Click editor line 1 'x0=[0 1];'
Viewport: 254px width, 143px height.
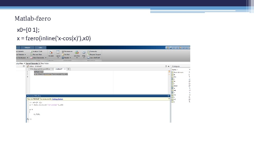(x=39, y=72)
